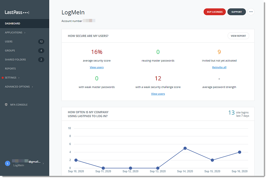Expand the Advanced Options chevron
267x179 pixels.
coord(32,87)
